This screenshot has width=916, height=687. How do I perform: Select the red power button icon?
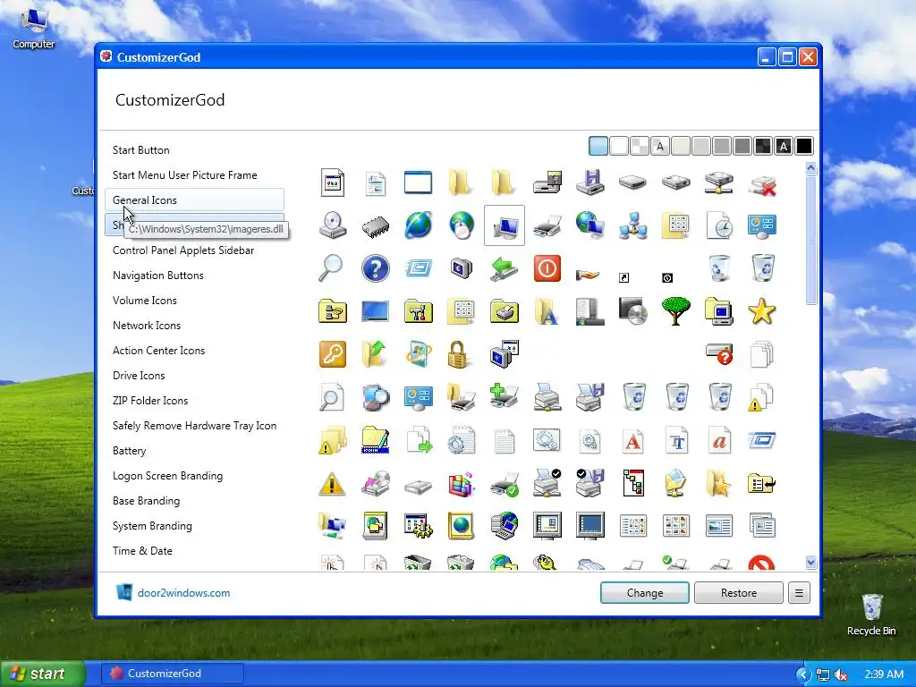(x=547, y=268)
